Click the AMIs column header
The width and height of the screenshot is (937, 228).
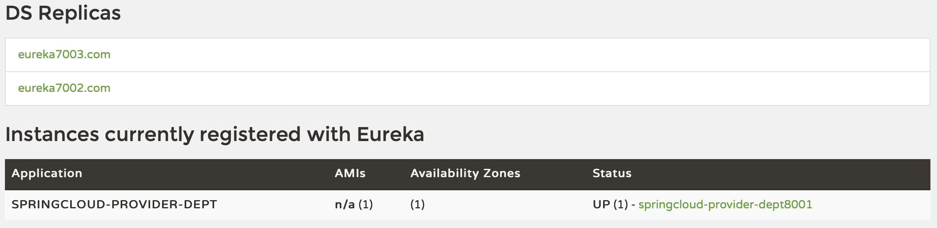(350, 173)
